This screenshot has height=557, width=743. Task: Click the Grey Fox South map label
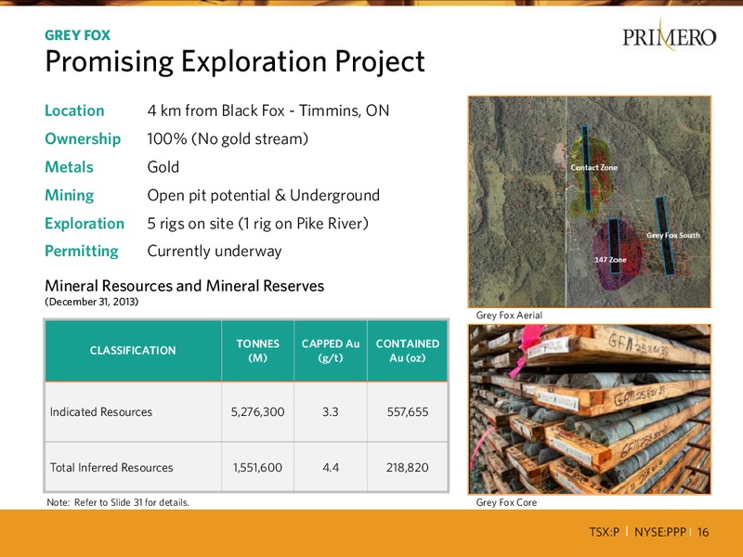coord(672,236)
